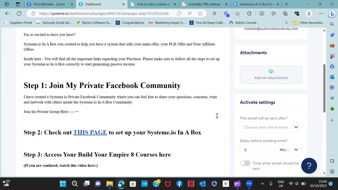The width and height of the screenshot is (338, 190).
Task: Click Delay before sending email number field
Action: tap(255, 150)
